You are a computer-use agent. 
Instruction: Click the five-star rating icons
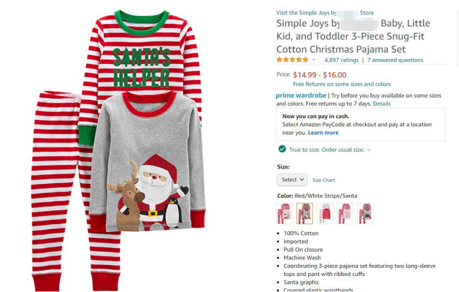292,60
